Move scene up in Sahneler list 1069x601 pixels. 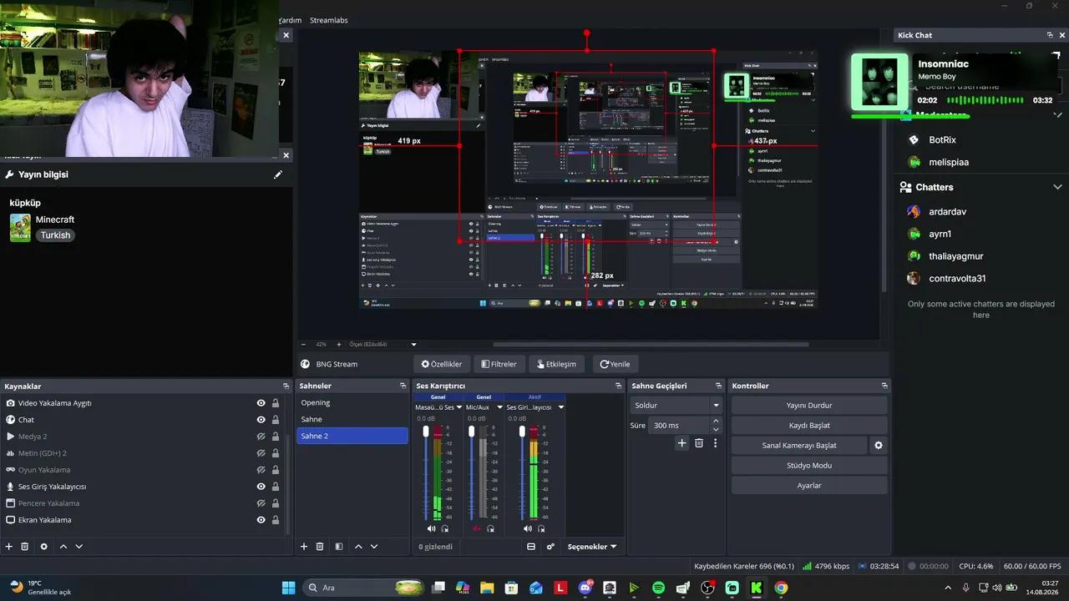coord(358,547)
